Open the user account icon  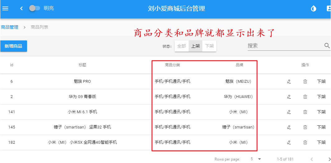point(329,8)
